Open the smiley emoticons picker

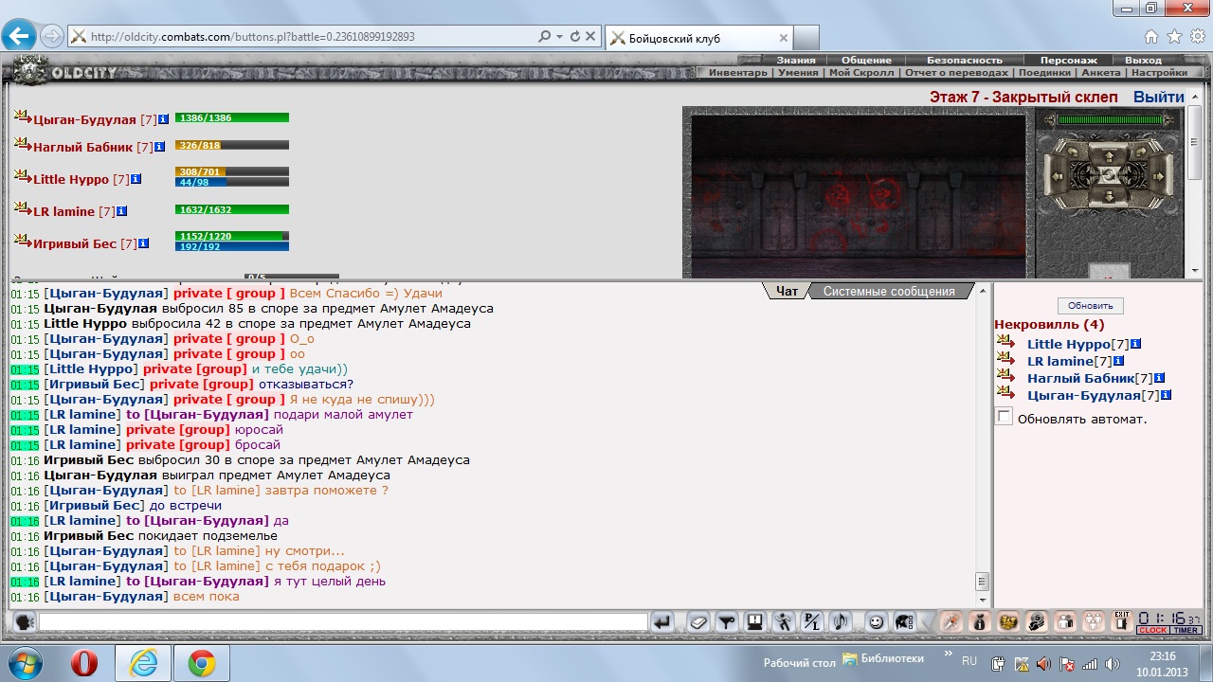876,622
